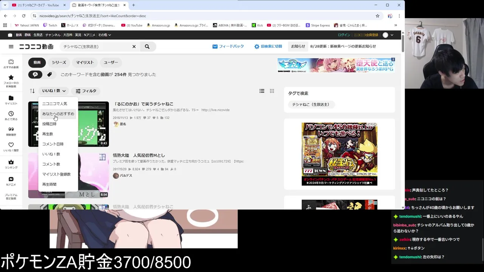Open あとで見る clock icon
Viewport: 484px width, 272px height.
11,116
